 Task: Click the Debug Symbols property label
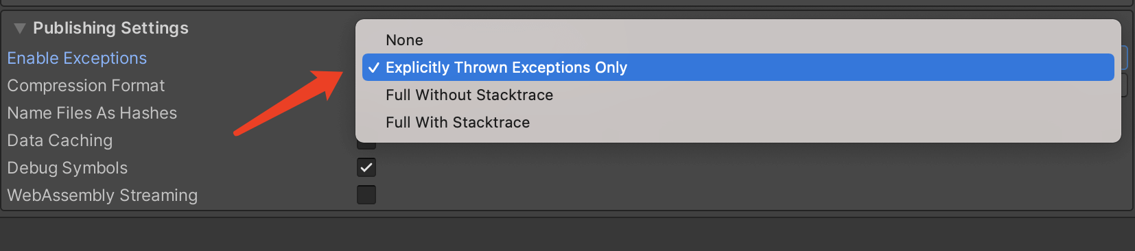67,168
